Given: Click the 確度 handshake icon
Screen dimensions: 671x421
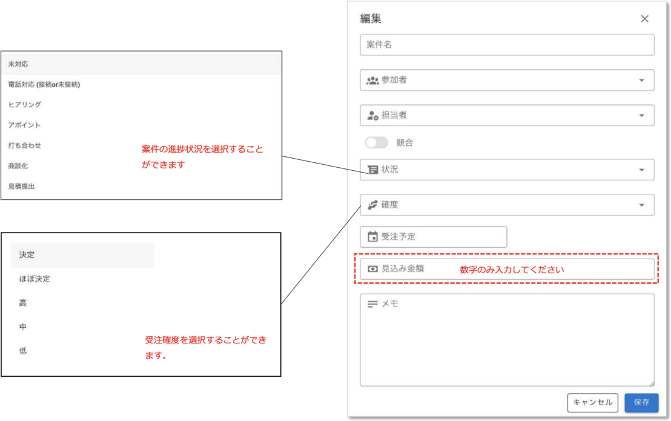Looking at the screenshot, I should point(372,205).
